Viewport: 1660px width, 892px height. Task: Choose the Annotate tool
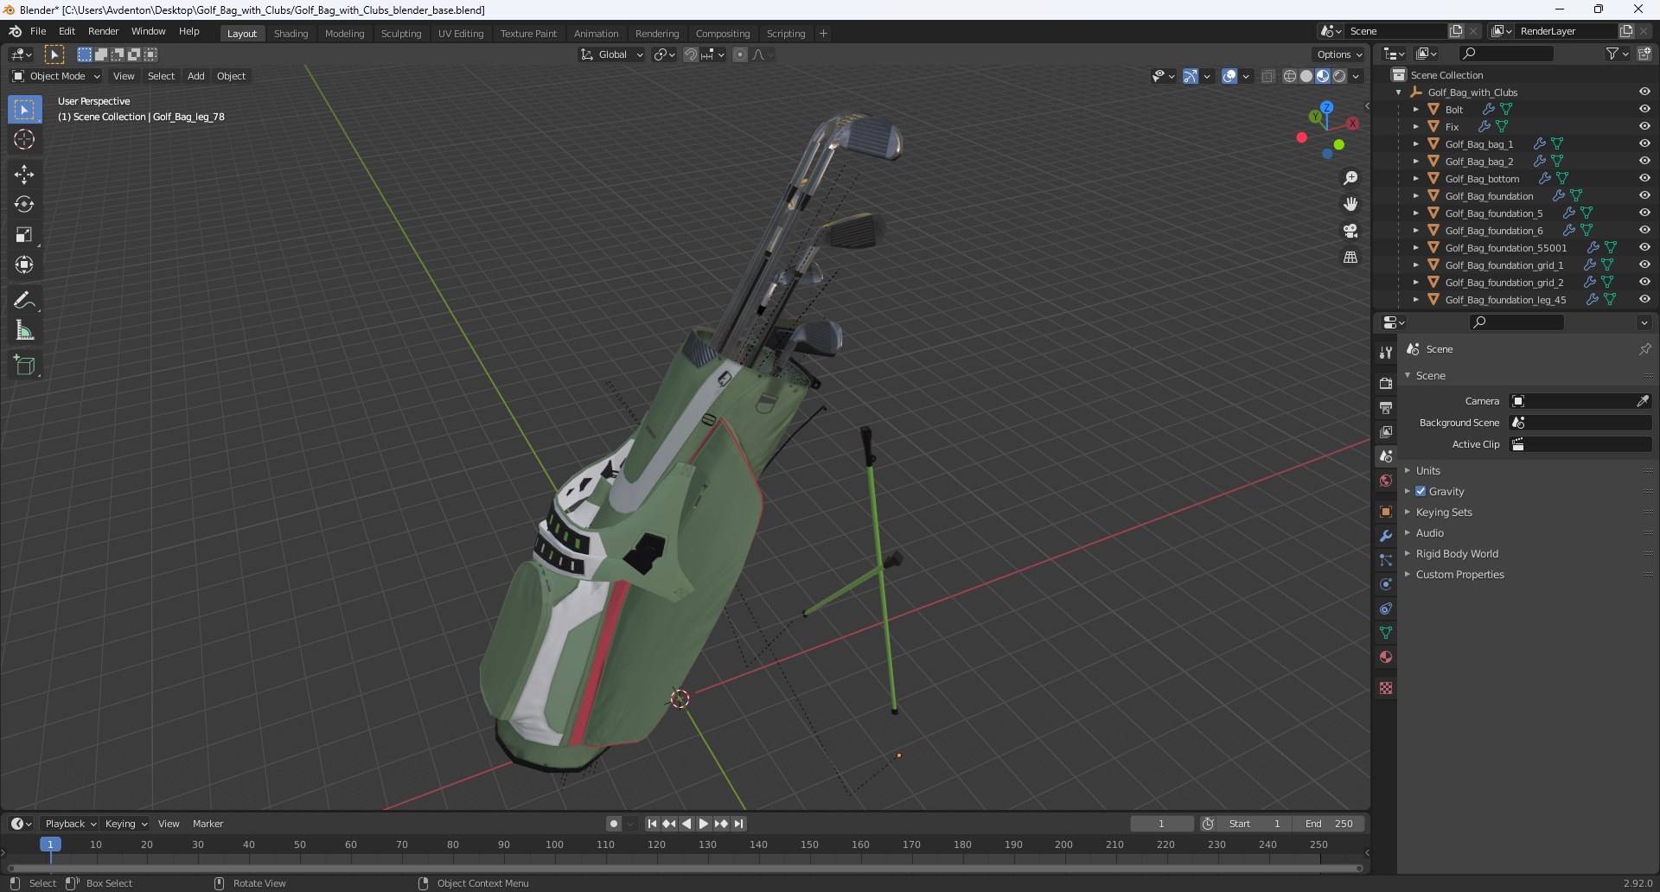click(x=24, y=300)
